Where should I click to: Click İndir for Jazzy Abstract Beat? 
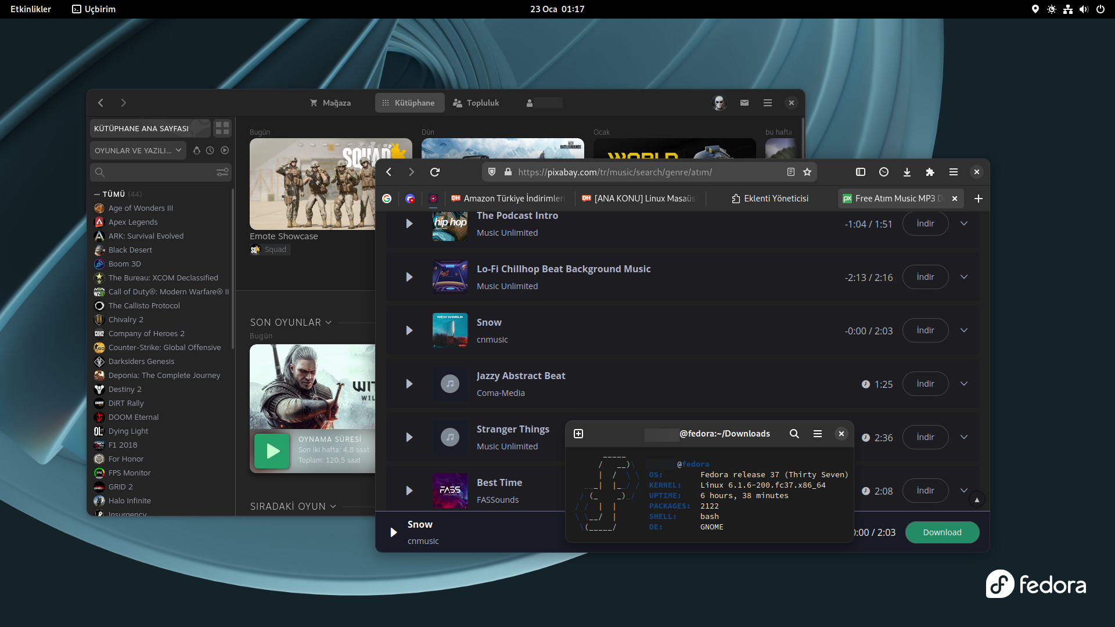pos(926,384)
